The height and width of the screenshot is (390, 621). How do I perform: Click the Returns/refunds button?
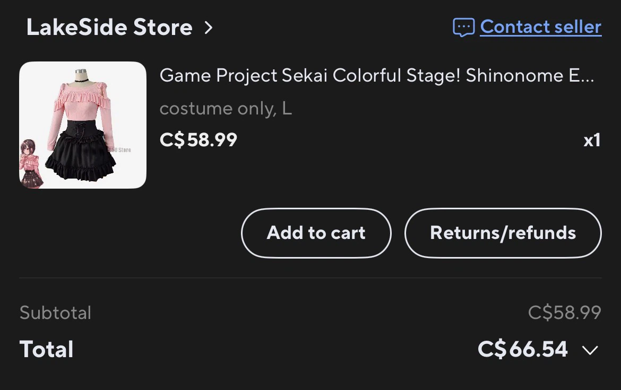point(503,233)
